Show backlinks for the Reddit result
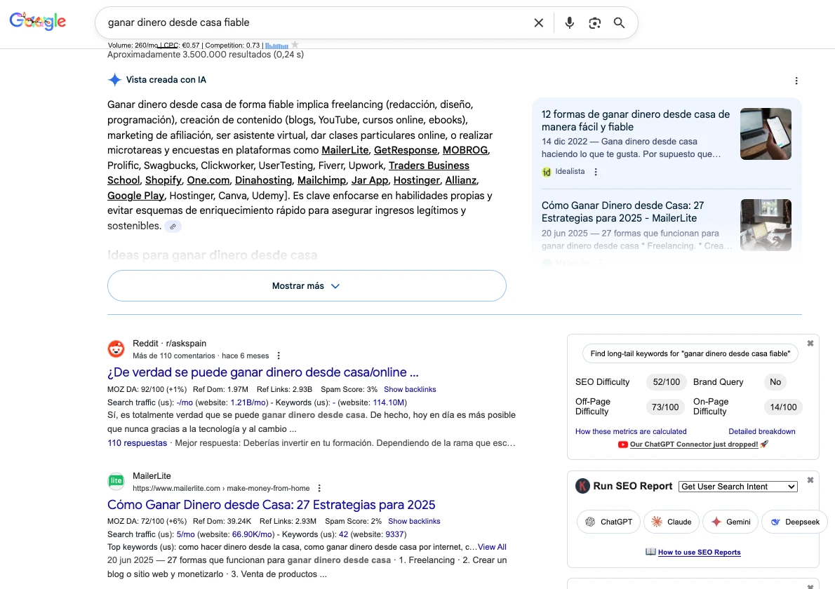This screenshot has height=589, width=835. 410,389
